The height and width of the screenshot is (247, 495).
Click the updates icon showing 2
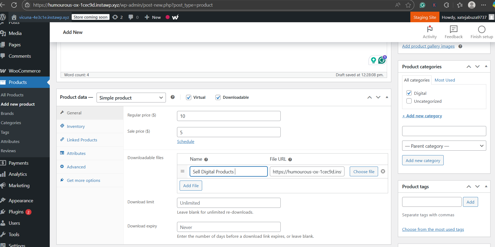pyautogui.click(x=115, y=17)
